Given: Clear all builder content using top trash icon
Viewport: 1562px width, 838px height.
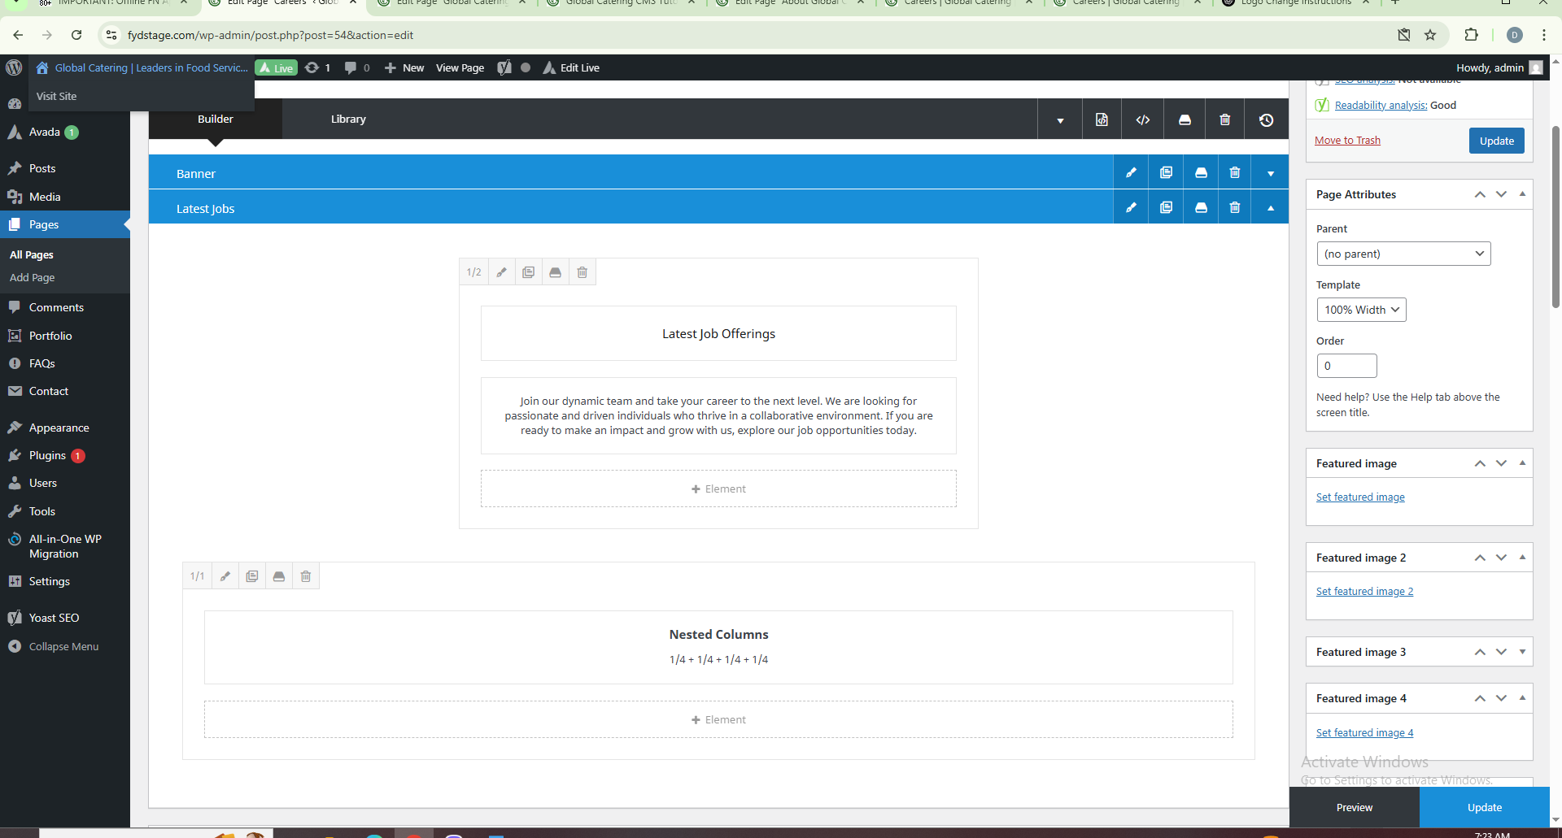Looking at the screenshot, I should click(x=1225, y=120).
